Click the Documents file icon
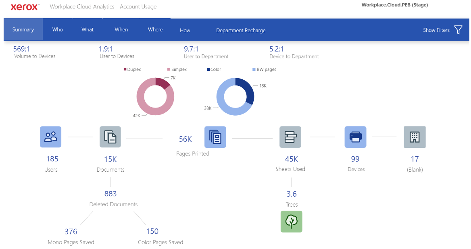 point(110,137)
